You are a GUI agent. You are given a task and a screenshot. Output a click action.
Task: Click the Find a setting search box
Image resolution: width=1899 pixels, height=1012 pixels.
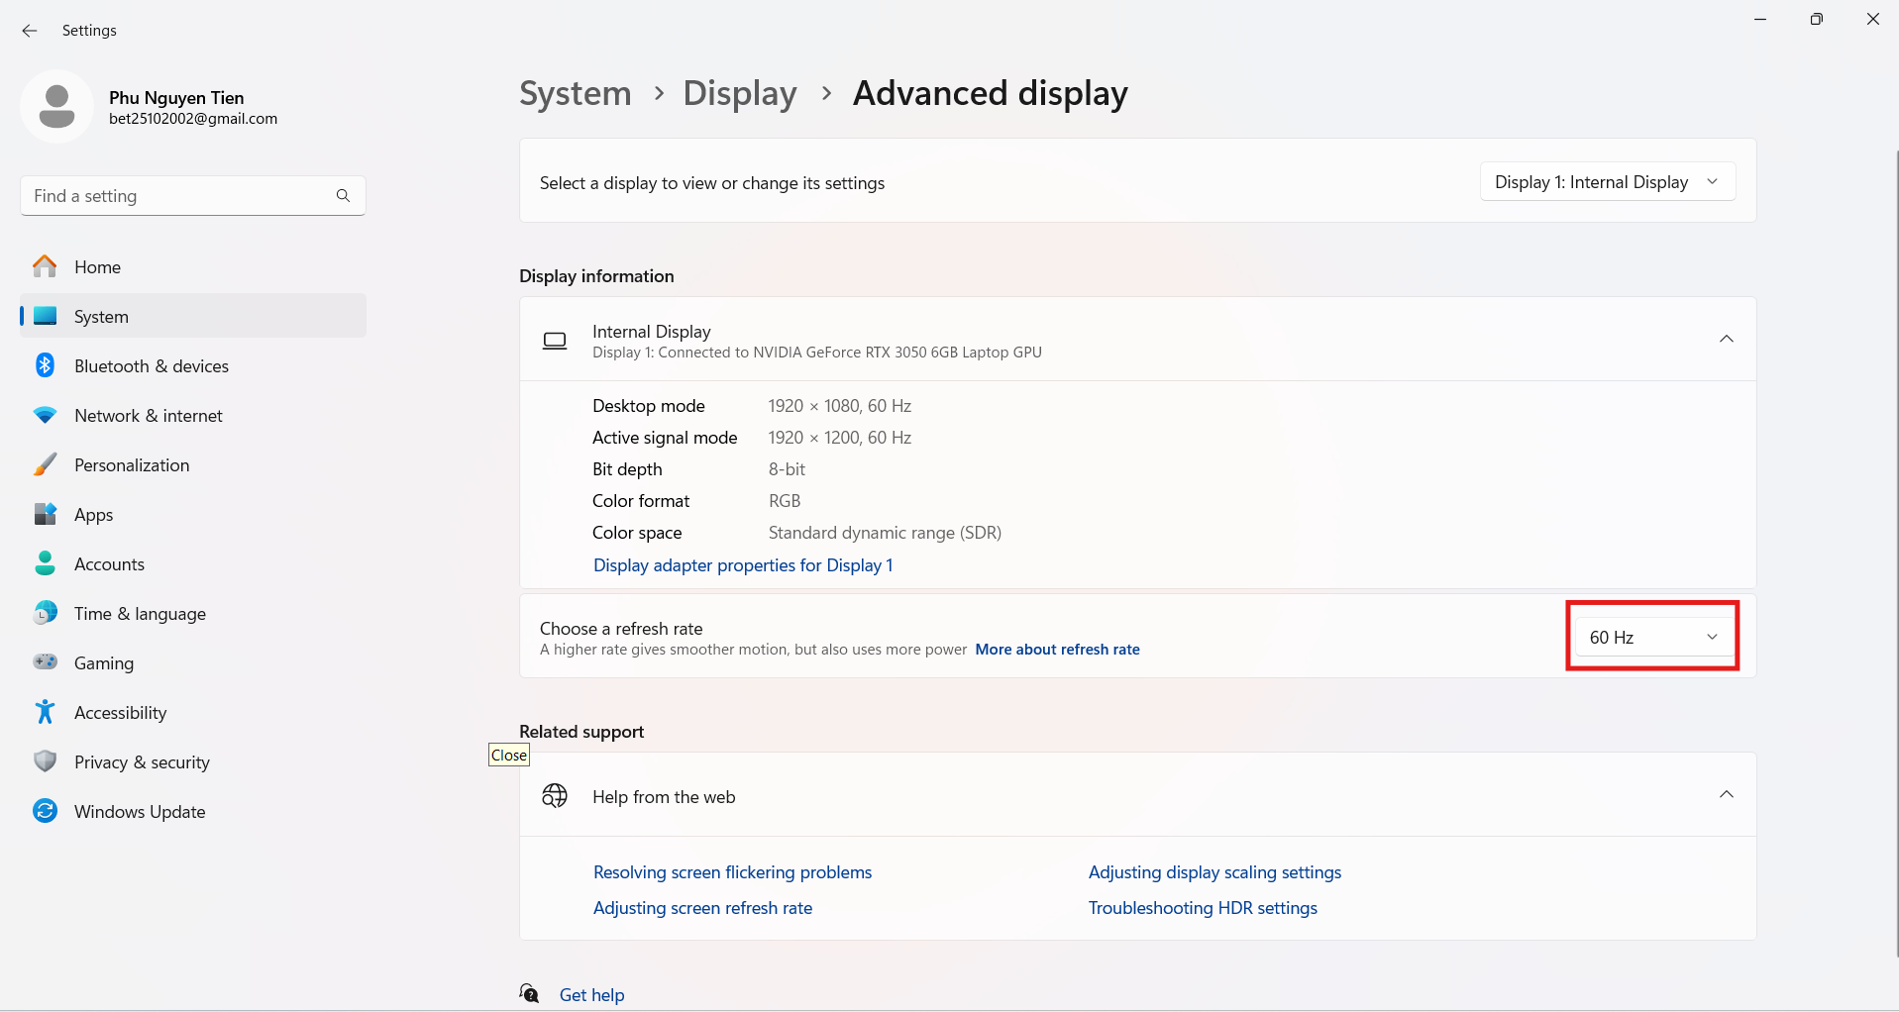click(193, 195)
